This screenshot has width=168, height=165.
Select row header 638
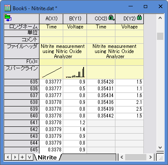click(x=22, y=102)
